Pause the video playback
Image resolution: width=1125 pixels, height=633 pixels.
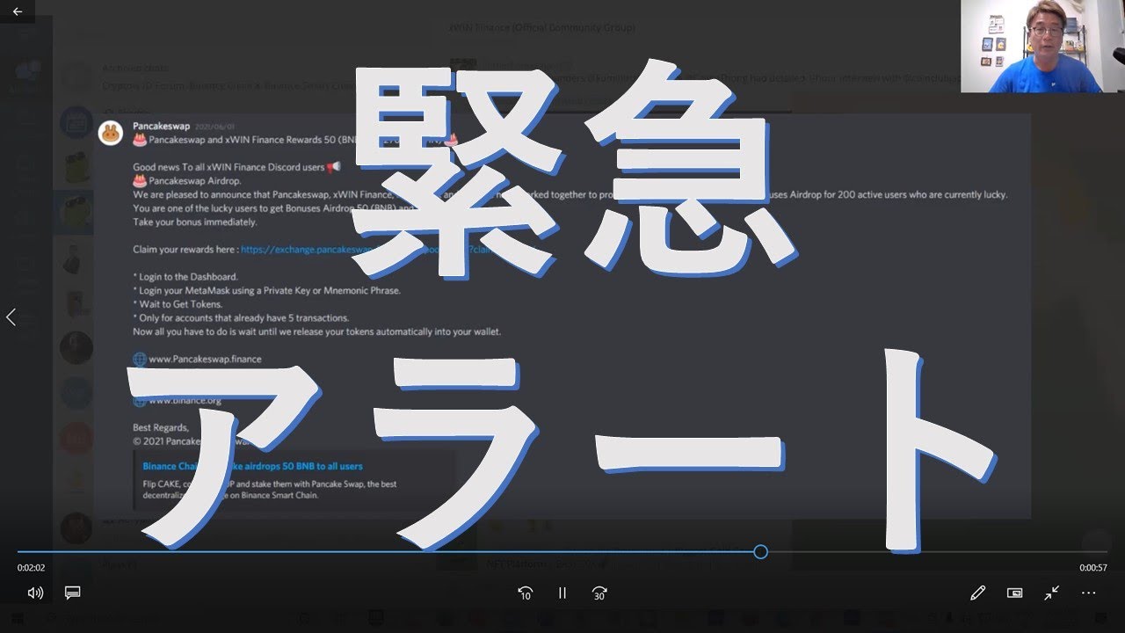point(562,593)
